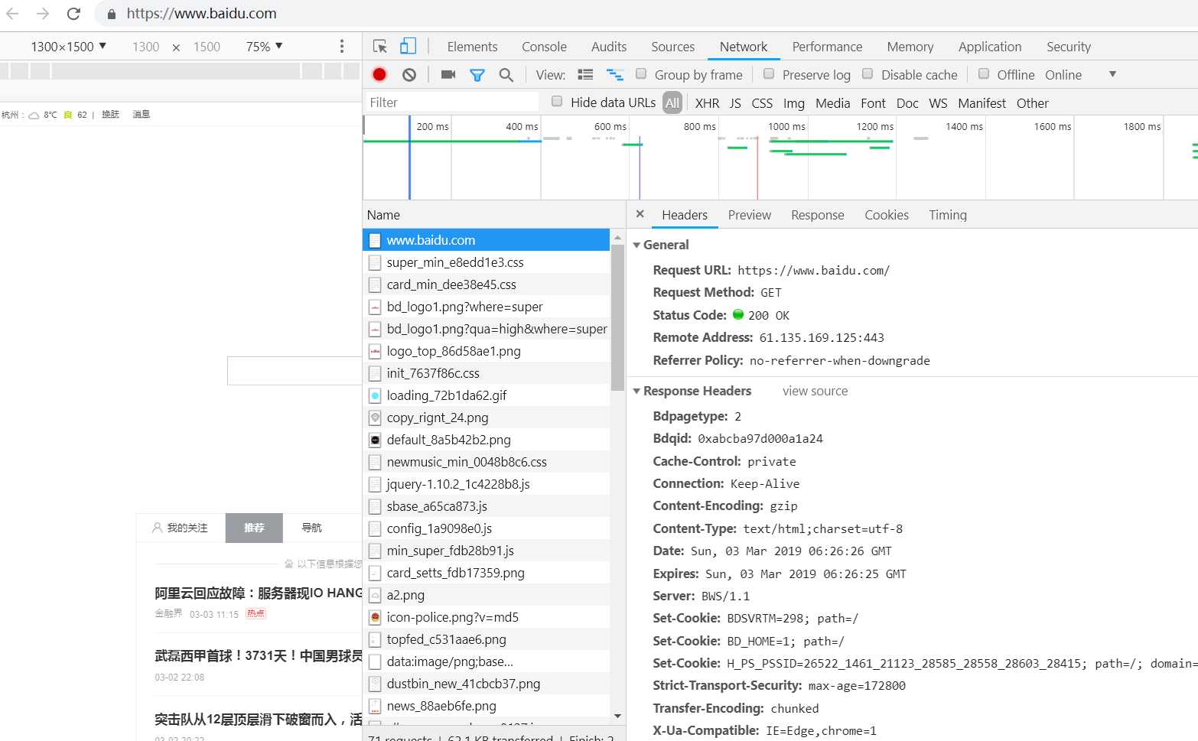This screenshot has width=1198, height=741.
Task: Enable Group by frame checkbox
Action: pos(641,73)
